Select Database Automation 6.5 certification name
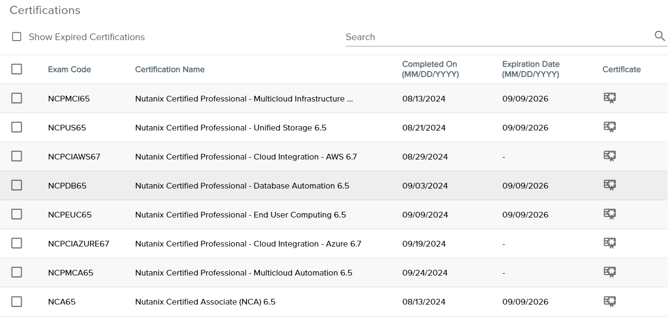The height and width of the screenshot is (322, 672). pos(242,186)
